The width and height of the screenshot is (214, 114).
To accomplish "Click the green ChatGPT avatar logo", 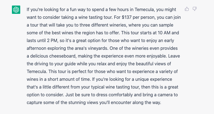I will 16,10.
